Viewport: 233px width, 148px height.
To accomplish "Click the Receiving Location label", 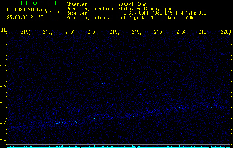I will (90, 9).
